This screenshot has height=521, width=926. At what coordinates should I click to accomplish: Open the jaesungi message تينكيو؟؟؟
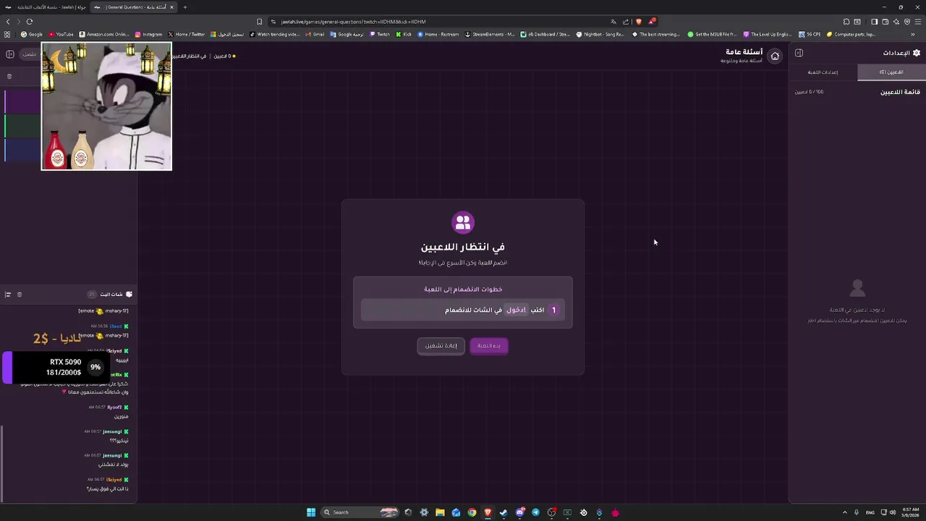click(x=119, y=440)
